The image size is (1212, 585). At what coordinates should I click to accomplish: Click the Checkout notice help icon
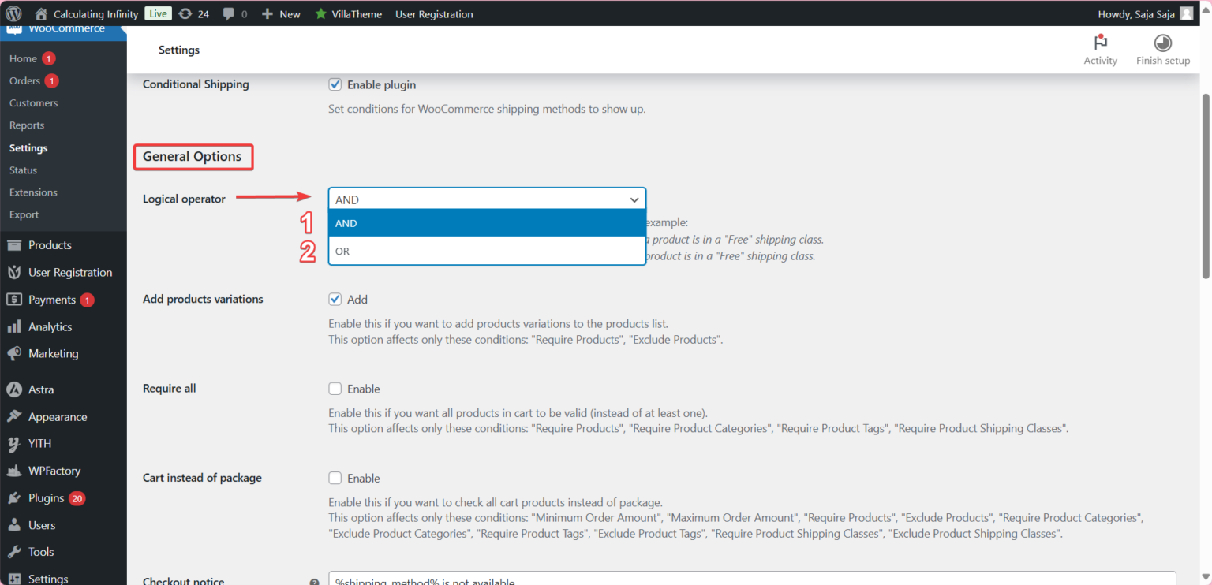pyautogui.click(x=315, y=582)
